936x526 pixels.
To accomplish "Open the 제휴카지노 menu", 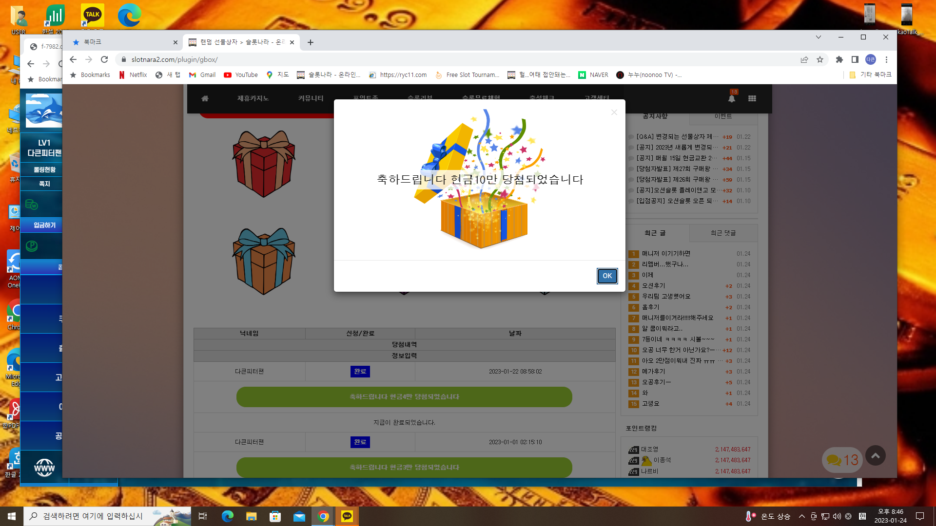I will (x=253, y=98).
